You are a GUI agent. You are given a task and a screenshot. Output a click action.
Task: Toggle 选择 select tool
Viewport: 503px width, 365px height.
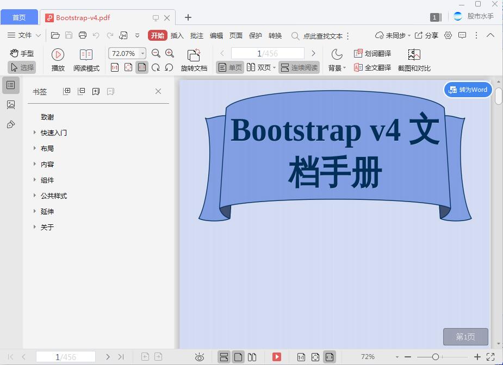22,67
